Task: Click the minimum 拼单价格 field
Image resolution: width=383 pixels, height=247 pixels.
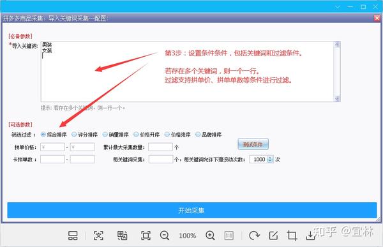Action: point(52,147)
